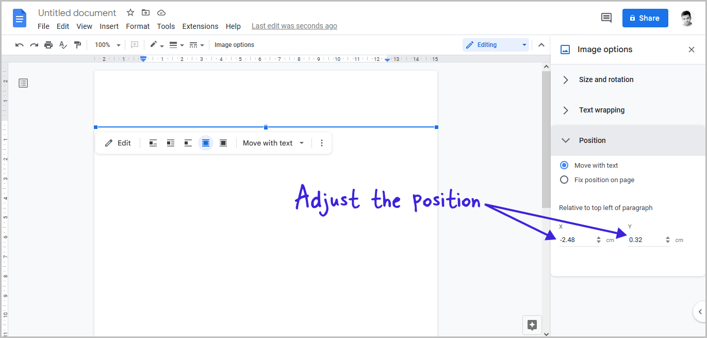
Task: Click the undo icon
Action: 19,45
